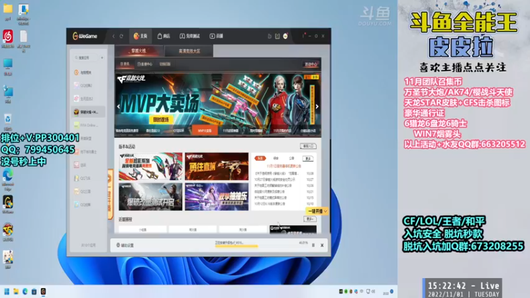Open the 主页 home tab
530x298 pixels.
tap(140, 36)
